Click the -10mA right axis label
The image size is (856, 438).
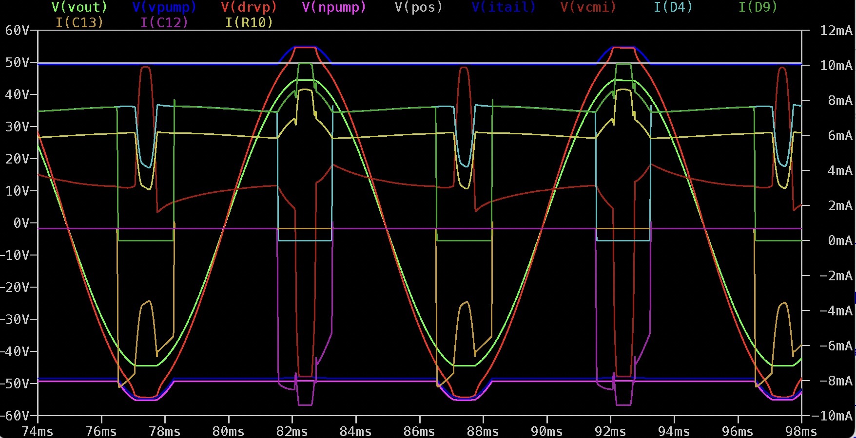833,416
